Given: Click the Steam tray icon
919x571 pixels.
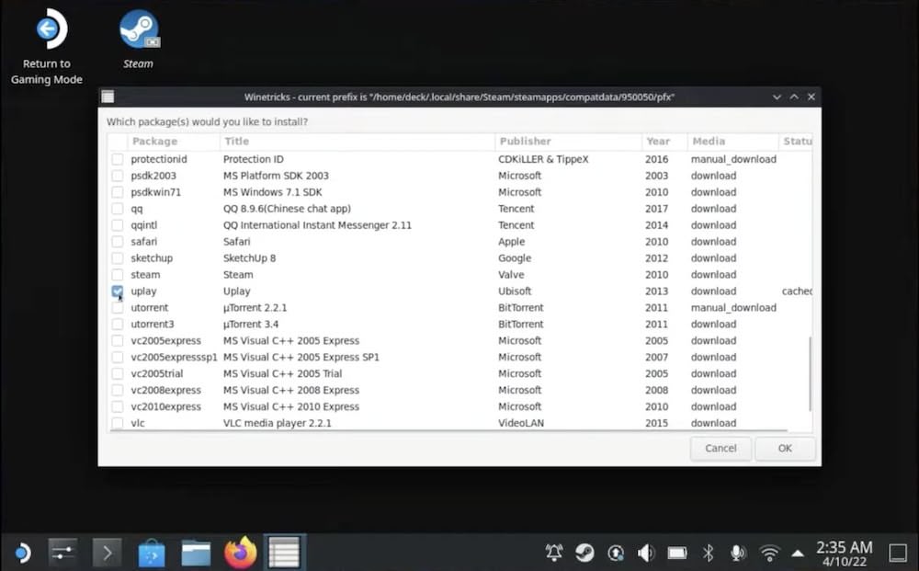Looking at the screenshot, I should [x=584, y=553].
